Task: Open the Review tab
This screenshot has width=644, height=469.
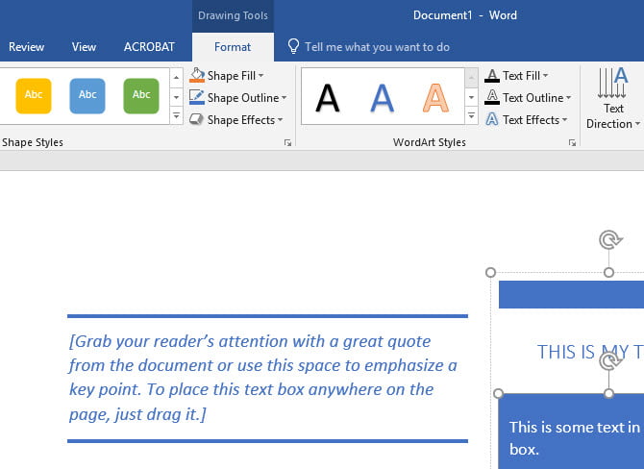Action: coord(26,47)
